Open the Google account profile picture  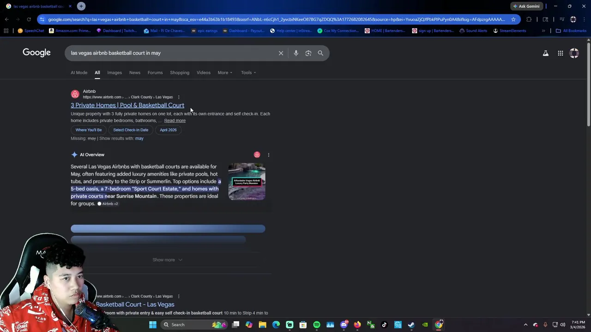574,53
